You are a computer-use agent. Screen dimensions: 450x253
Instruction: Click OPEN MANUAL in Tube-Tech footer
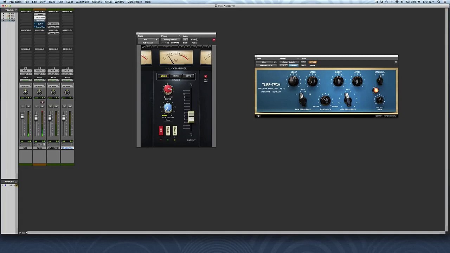[390, 116]
